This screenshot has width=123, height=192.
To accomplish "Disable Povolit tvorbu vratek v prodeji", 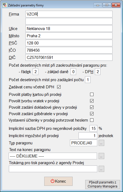I will (x=92, y=101).
